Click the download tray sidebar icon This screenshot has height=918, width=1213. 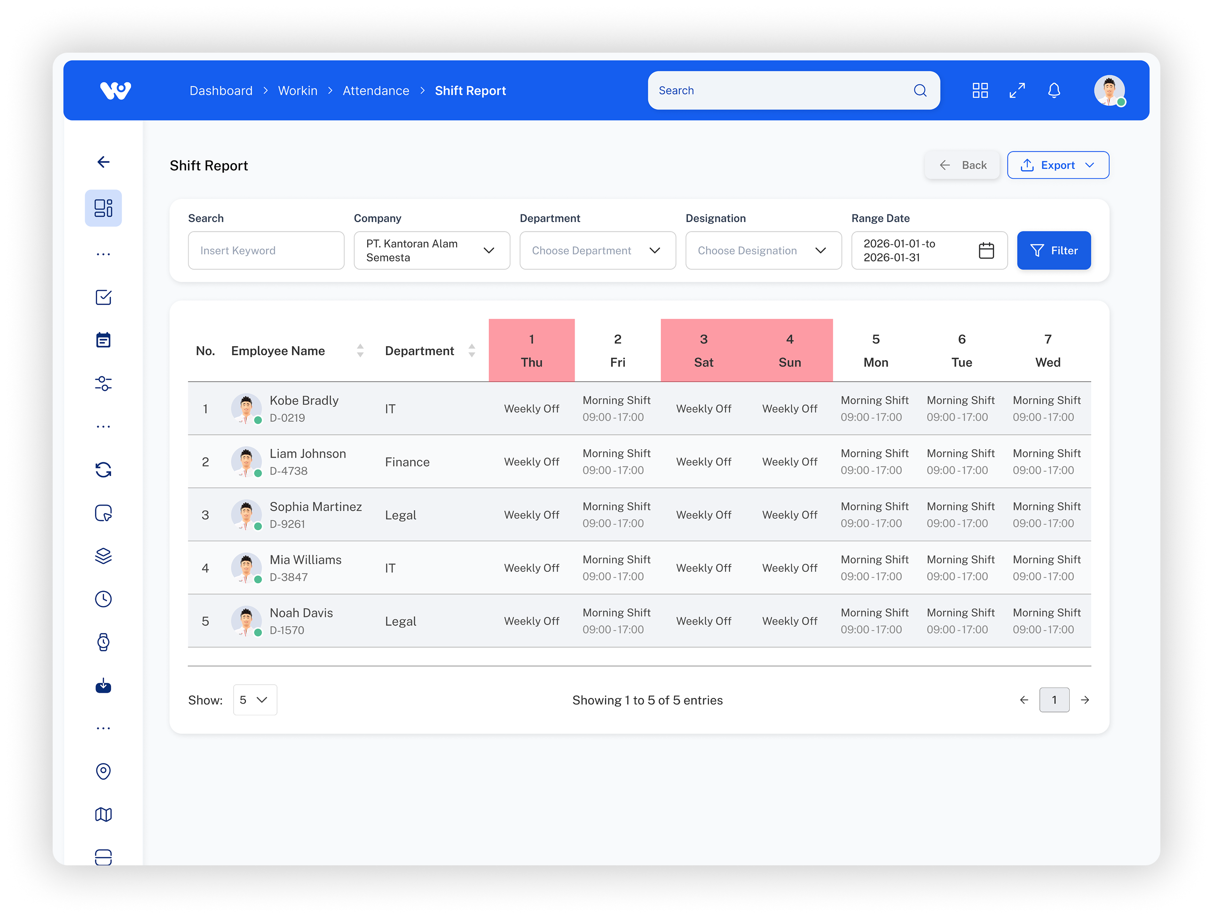coord(103,686)
